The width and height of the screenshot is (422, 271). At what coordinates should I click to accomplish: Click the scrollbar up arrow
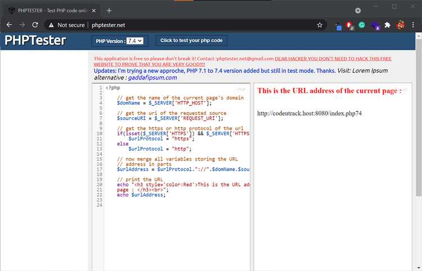coord(418,35)
